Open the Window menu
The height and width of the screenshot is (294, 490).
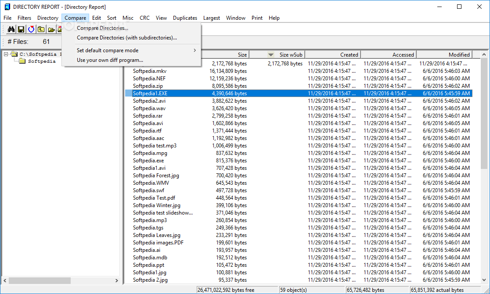[x=236, y=18]
